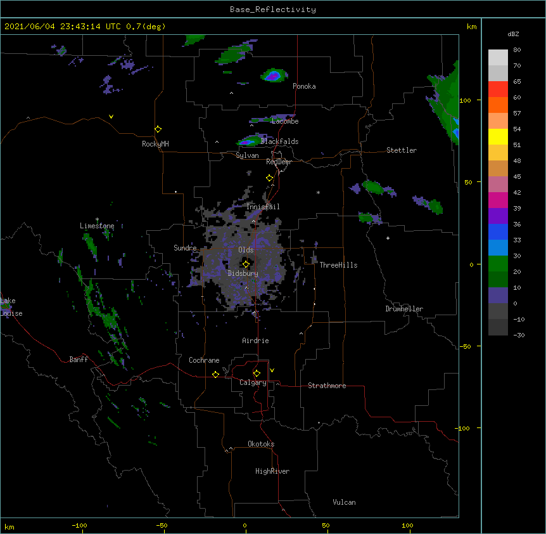
Task: Click the Vulcan label
Action: coord(344,502)
